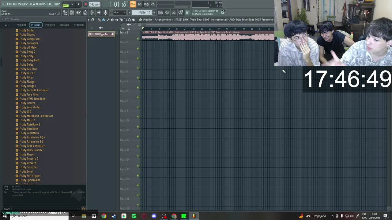Screen dimensions: 392x220
Task: Open the ADD menu
Action: pos(15,4)
